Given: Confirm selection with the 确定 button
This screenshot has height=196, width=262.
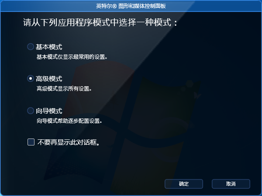Looking at the screenshot, I should tap(184, 184).
